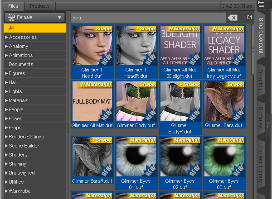Open the Surfaces side tab
Viewport: 272px width, 199px height.
pos(261,118)
